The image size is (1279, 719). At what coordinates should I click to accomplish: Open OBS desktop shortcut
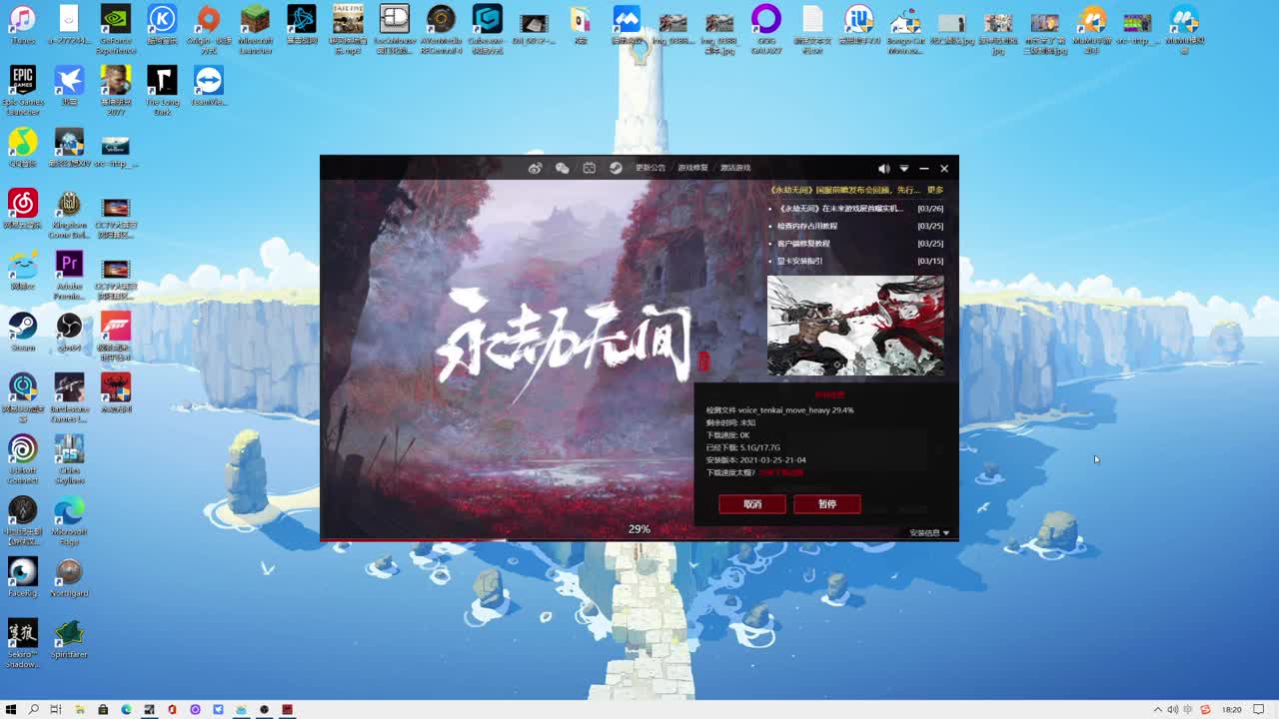(69, 333)
